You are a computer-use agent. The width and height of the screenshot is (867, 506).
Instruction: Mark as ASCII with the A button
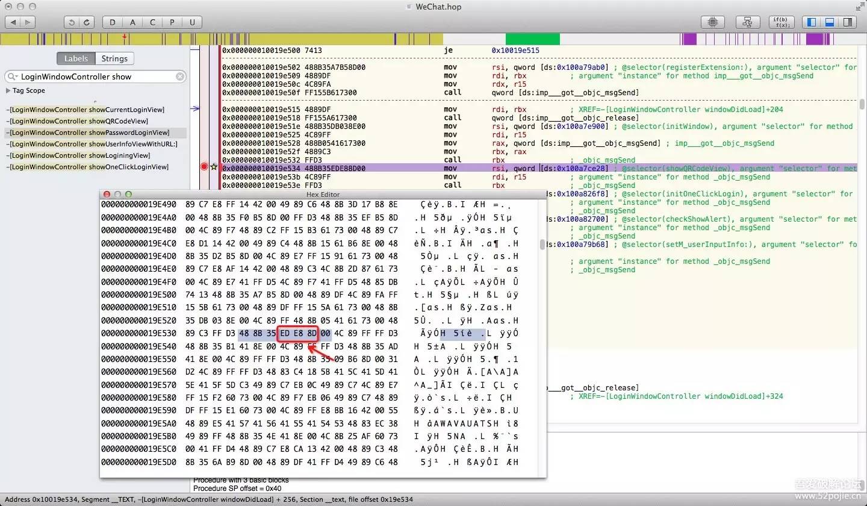[x=132, y=22]
